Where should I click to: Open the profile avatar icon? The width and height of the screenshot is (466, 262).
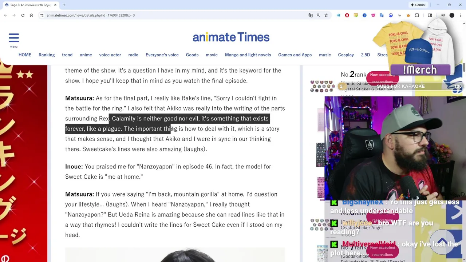(x=452, y=15)
